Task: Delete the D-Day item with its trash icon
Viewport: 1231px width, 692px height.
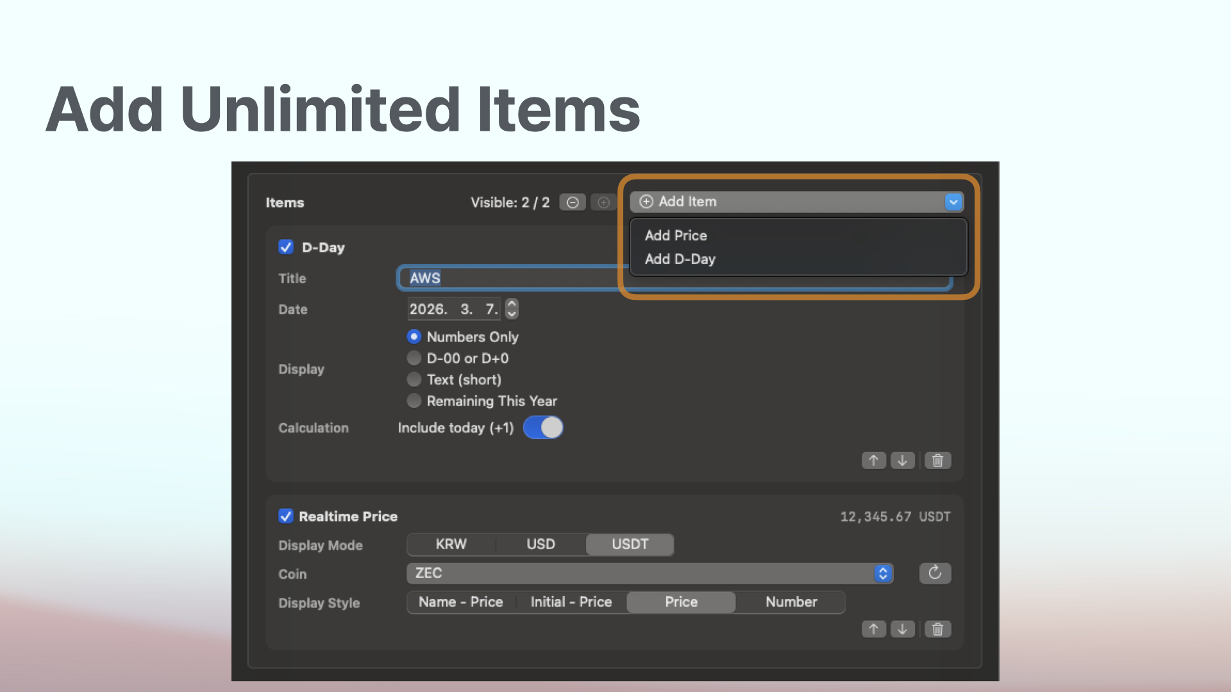Action: click(x=937, y=460)
